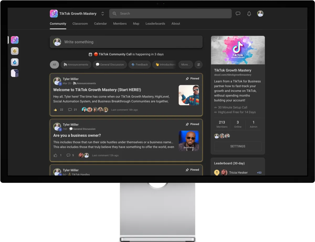Open the TikTok Growth Mastery group logo in header
The image size is (315, 242).
(54, 14)
